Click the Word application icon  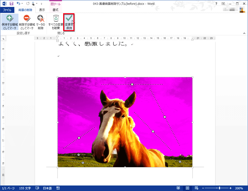(4, 4)
